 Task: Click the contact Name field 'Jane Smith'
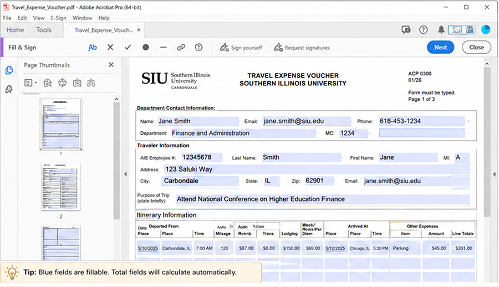pyautogui.click(x=198, y=121)
